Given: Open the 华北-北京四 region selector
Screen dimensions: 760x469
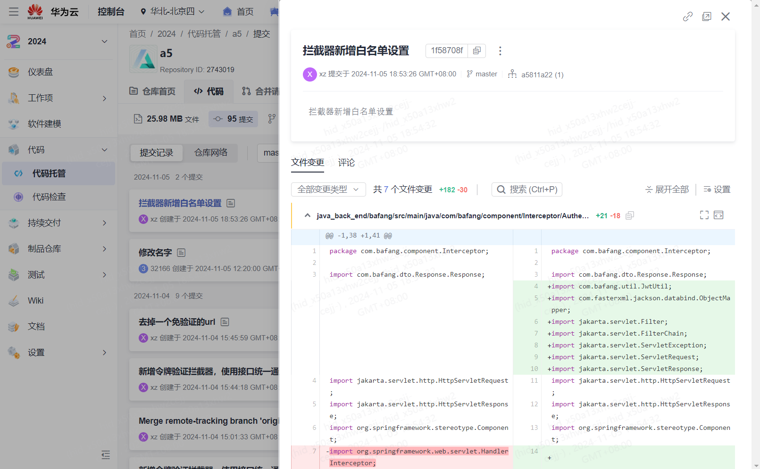Looking at the screenshot, I should [172, 11].
